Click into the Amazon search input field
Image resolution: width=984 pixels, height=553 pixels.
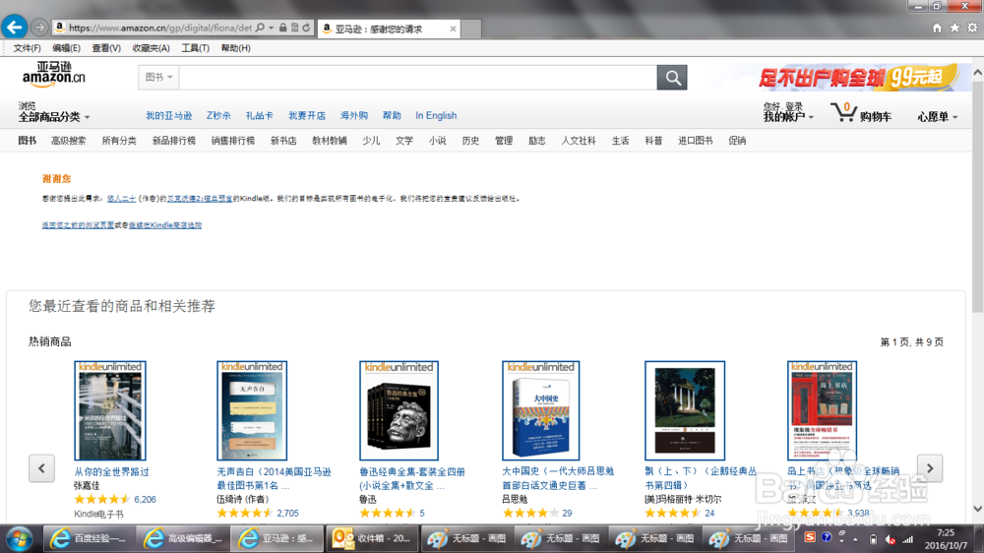[418, 78]
